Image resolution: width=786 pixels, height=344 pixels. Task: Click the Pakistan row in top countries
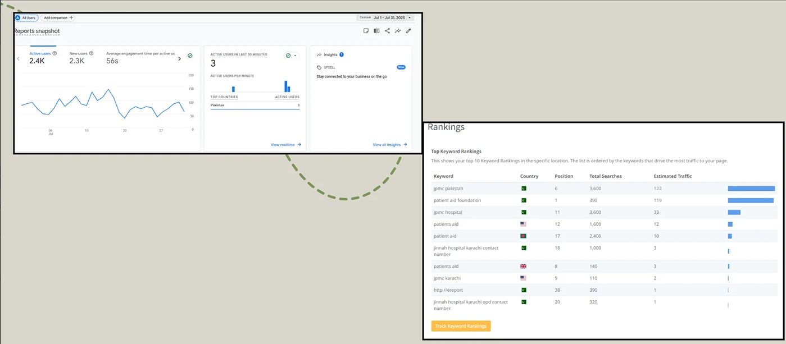(x=255, y=106)
